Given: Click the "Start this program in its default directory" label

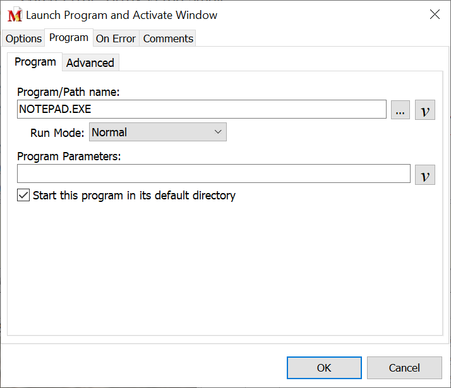Looking at the screenshot, I should pos(134,196).
